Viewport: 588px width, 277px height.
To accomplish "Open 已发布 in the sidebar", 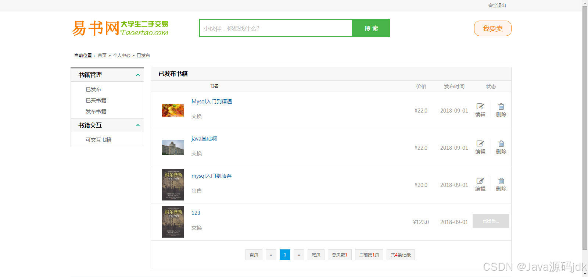I will tap(93, 89).
